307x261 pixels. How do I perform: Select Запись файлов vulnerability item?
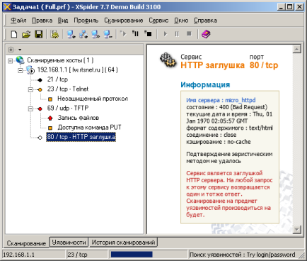pos(79,118)
